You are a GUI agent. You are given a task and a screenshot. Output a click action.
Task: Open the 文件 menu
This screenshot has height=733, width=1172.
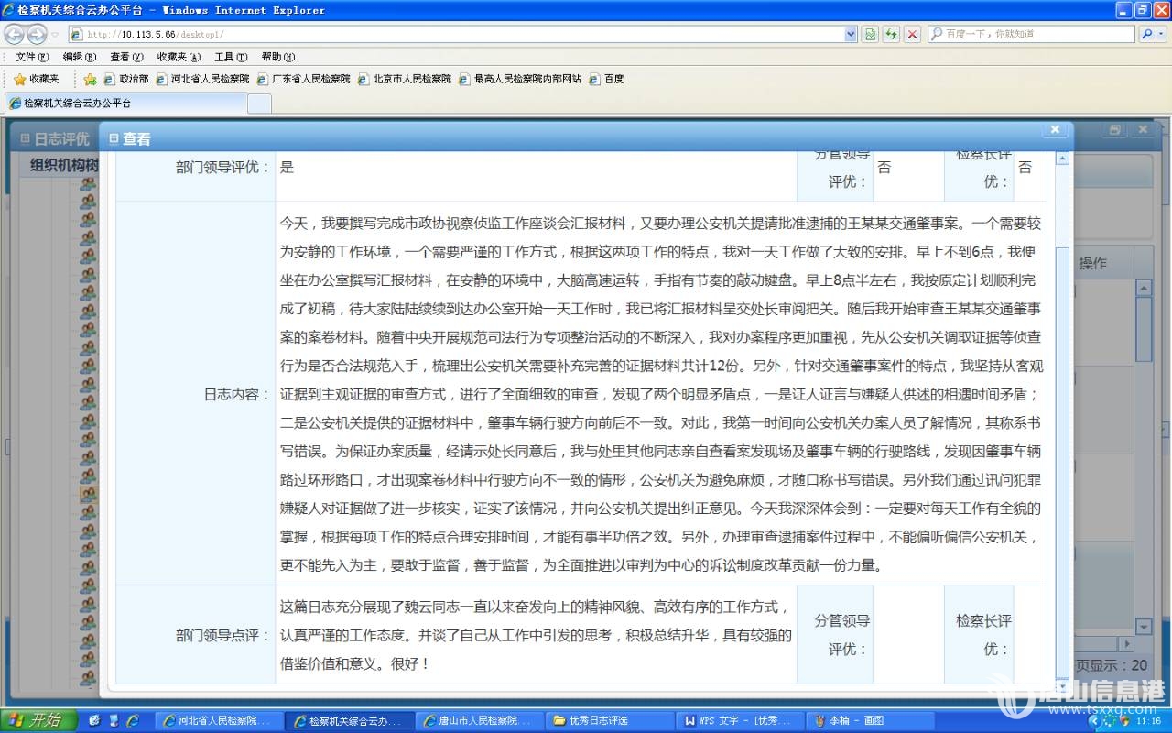coord(31,57)
